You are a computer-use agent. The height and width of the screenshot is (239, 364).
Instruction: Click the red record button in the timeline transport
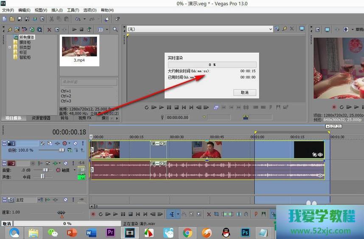(x=93, y=214)
